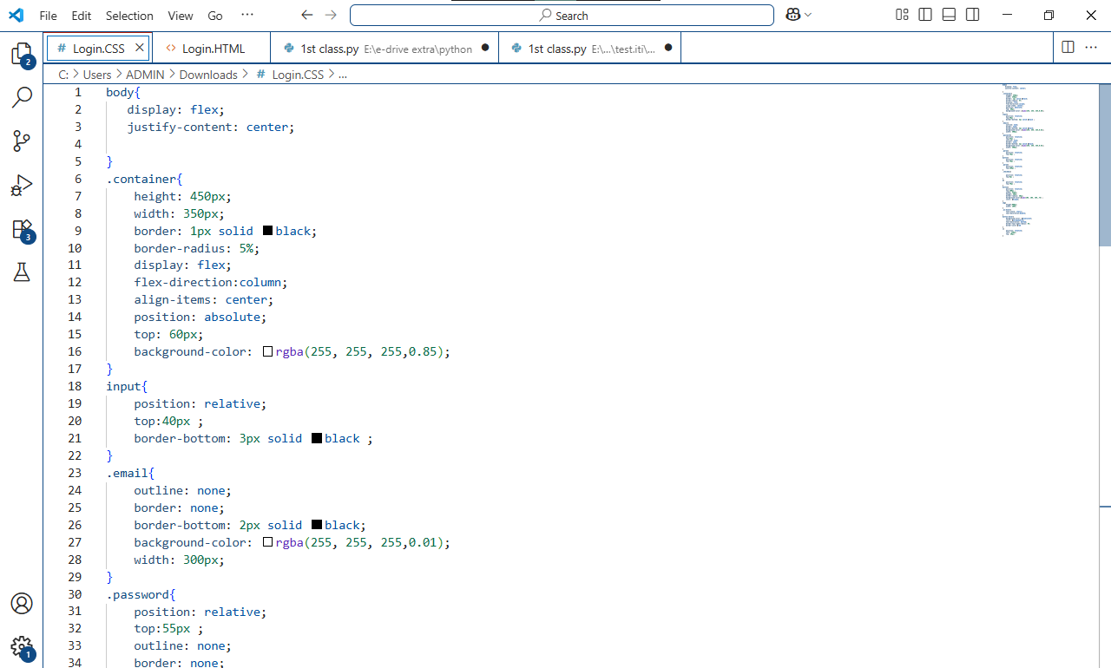Toggle the secondary side bar layout button

click(972, 15)
